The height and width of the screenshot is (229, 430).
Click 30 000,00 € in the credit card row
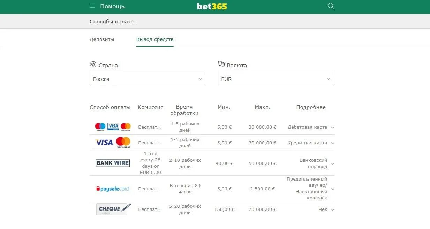(x=263, y=143)
